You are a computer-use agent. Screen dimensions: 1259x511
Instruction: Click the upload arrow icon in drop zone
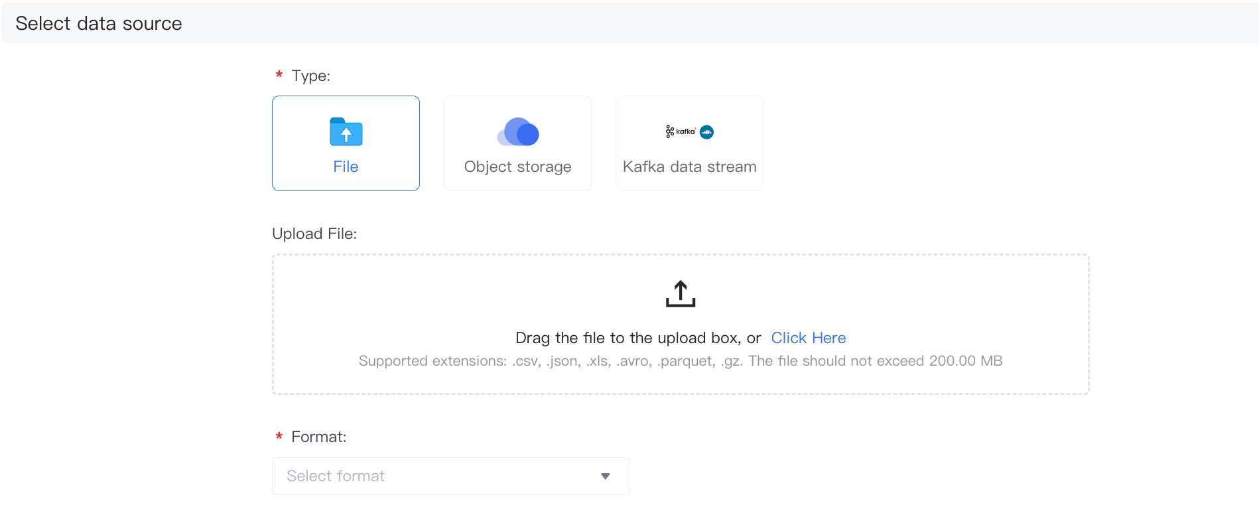681,294
